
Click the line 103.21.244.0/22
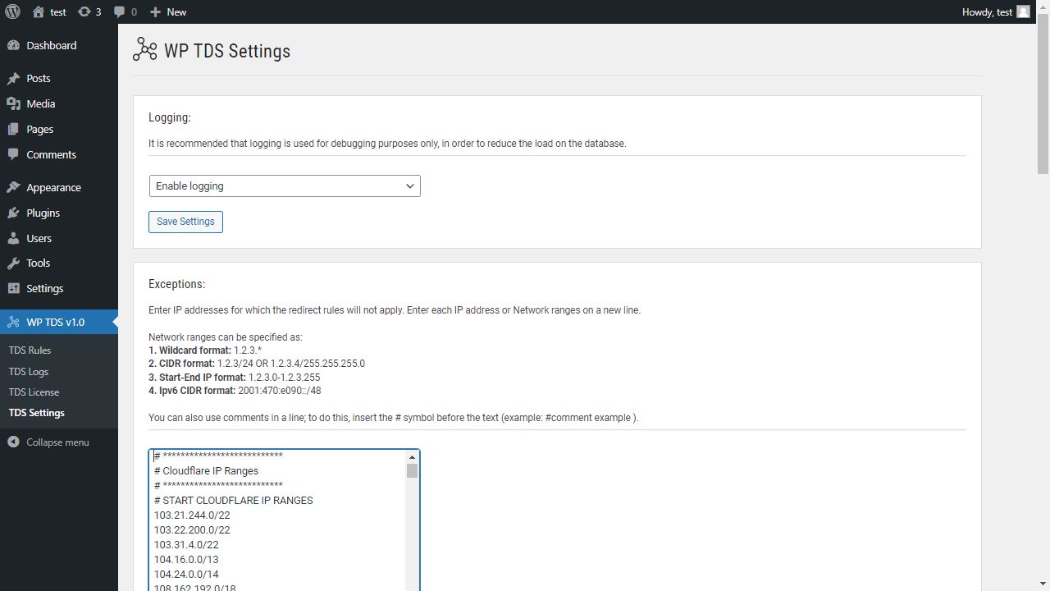(x=192, y=515)
